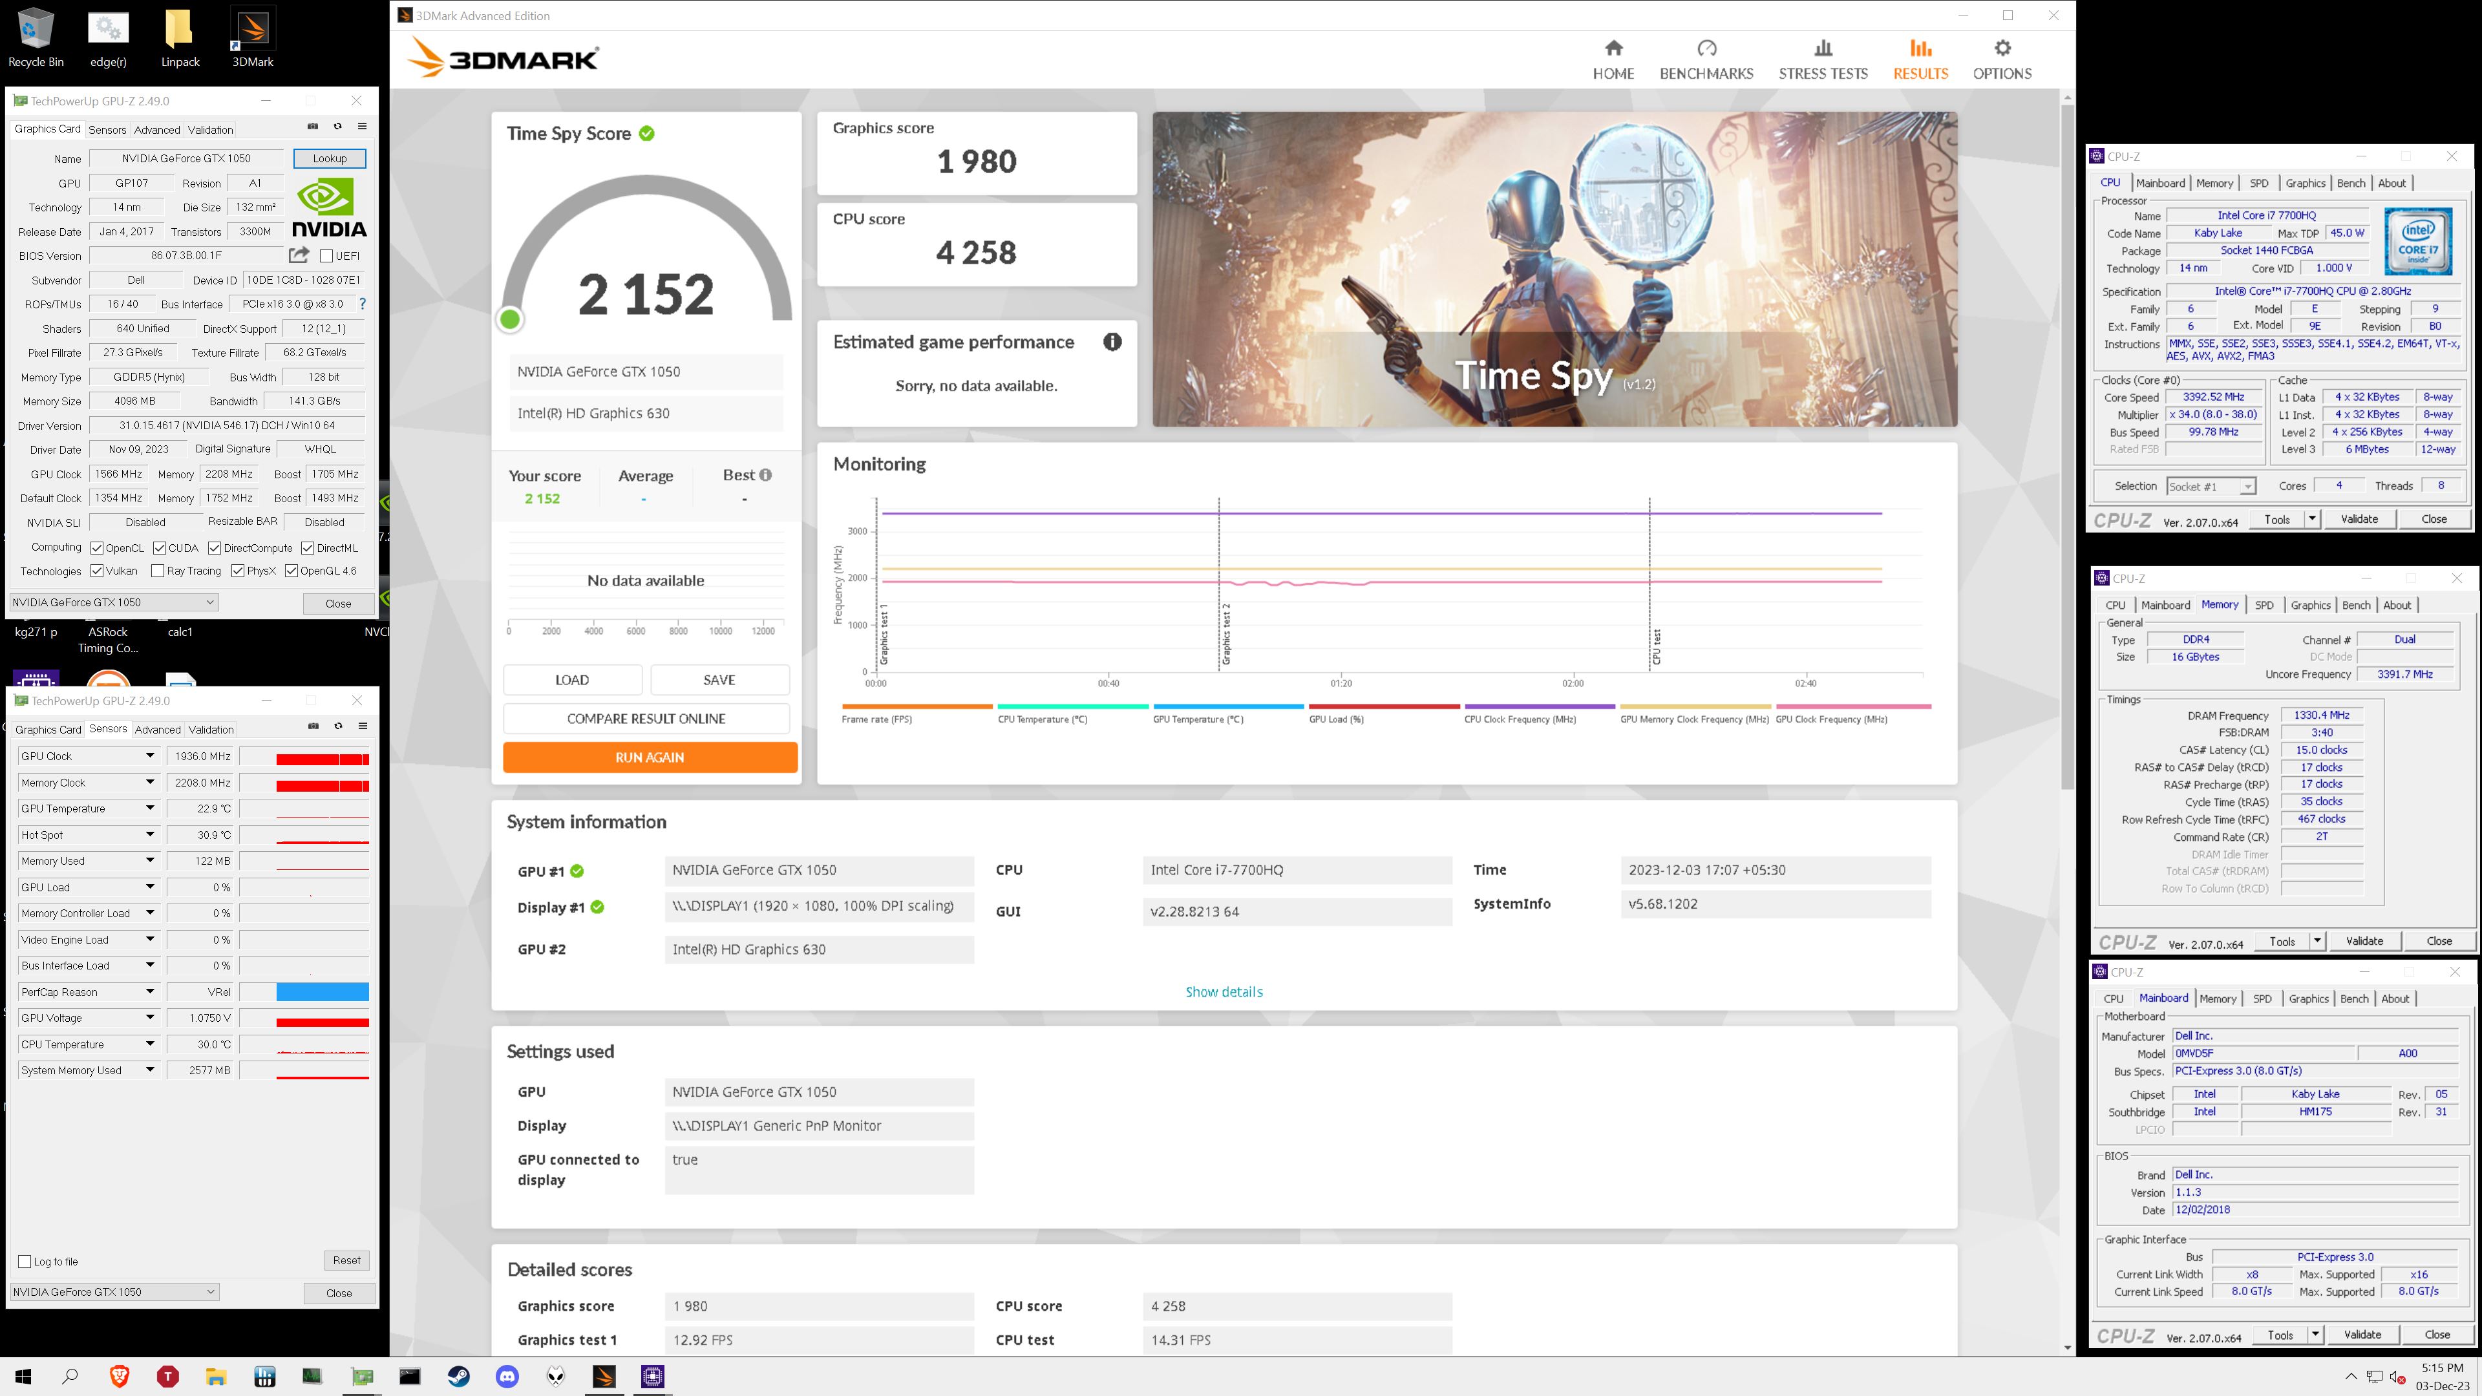Image resolution: width=2482 pixels, height=1396 pixels.
Task: Click the Reset button in GPU-Z Sensors
Action: pos(347,1260)
